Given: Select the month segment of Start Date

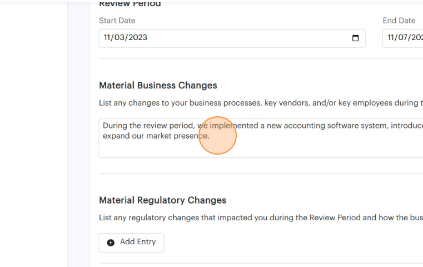Looking at the screenshot, I should coord(108,38).
